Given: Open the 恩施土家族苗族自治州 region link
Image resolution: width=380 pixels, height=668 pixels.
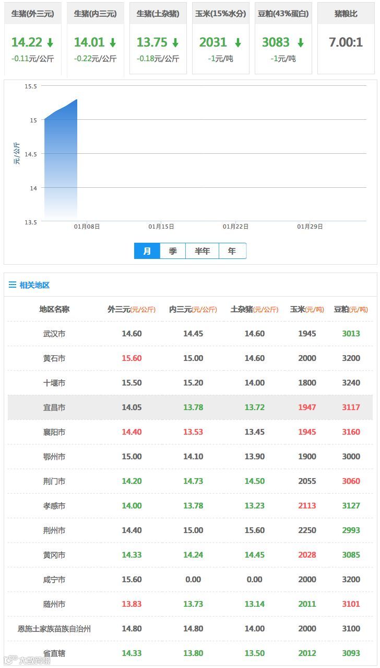Looking at the screenshot, I should coord(54,629).
